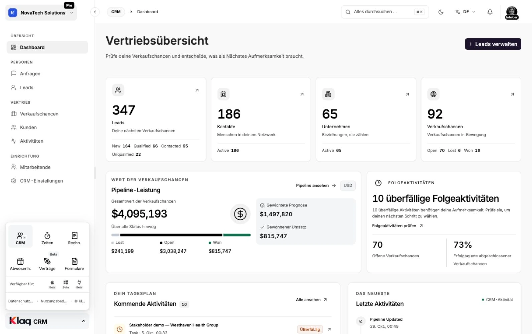Click the Leads verwalten button

point(493,44)
